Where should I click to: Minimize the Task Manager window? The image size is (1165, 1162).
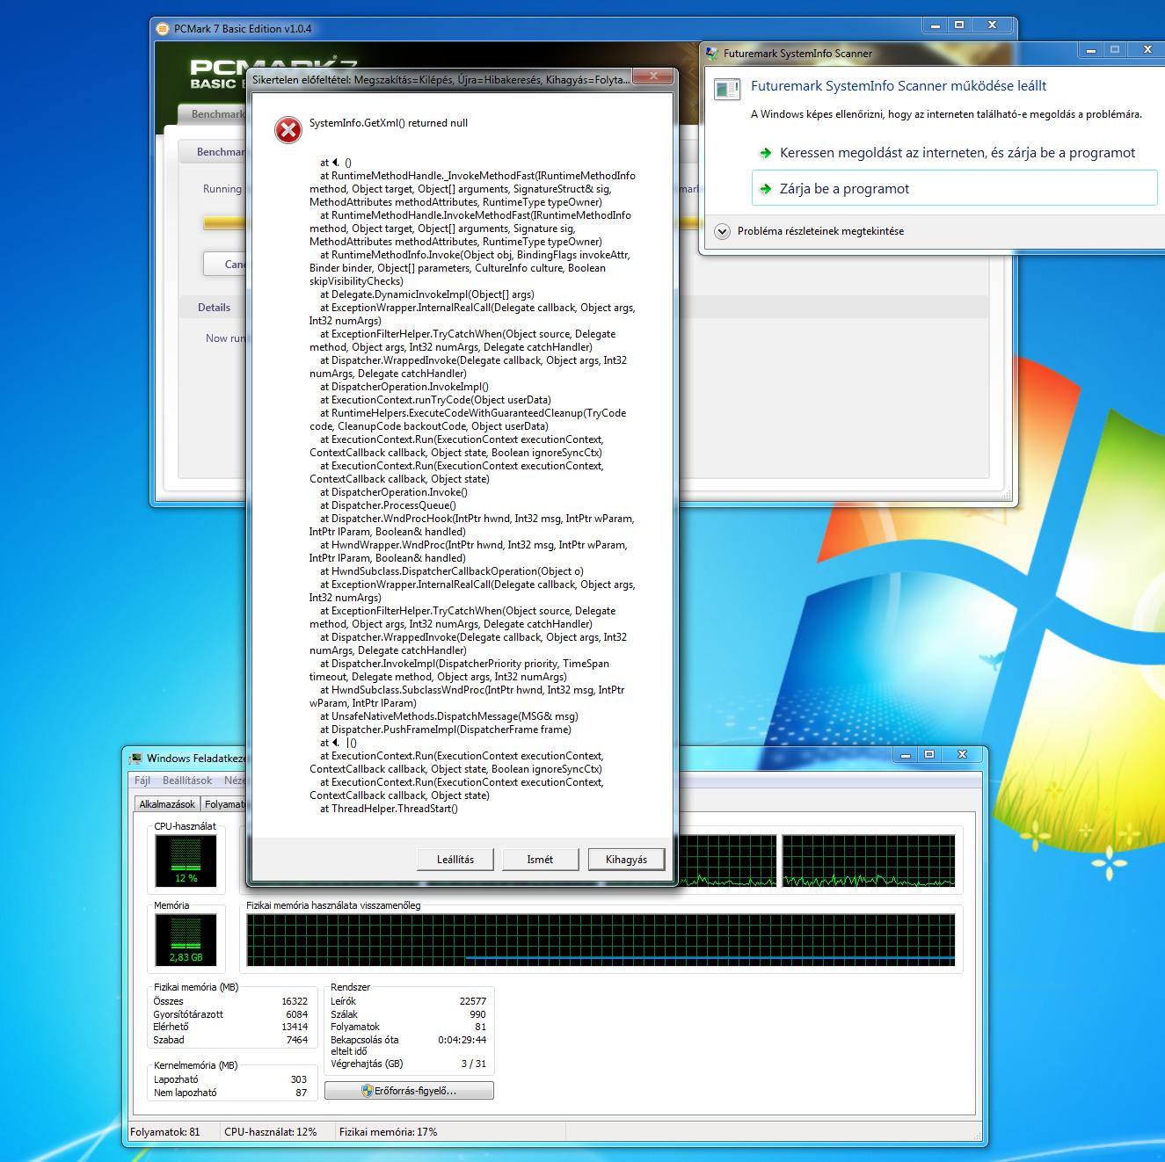point(907,755)
